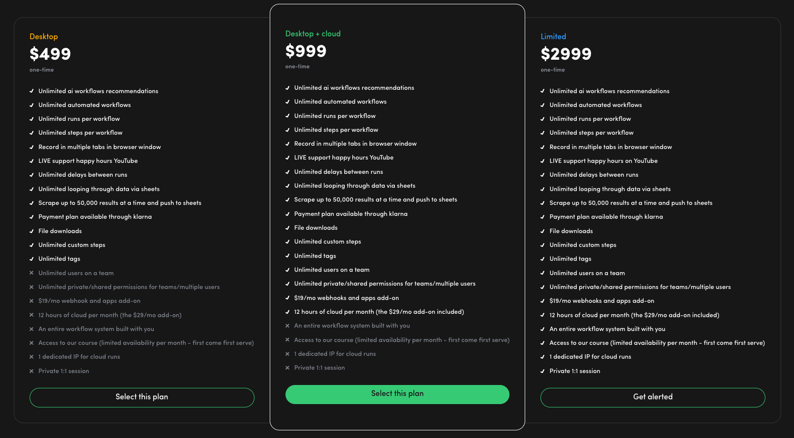Click Select this plan under Desktop
The height and width of the screenshot is (438, 794).
click(x=142, y=397)
